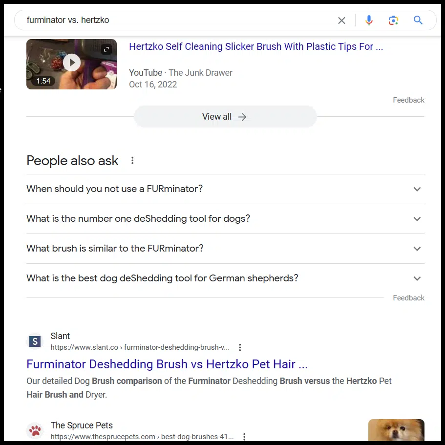Play the Hertzko video thumbnail
Screen dimensions: 445x445
[71, 64]
